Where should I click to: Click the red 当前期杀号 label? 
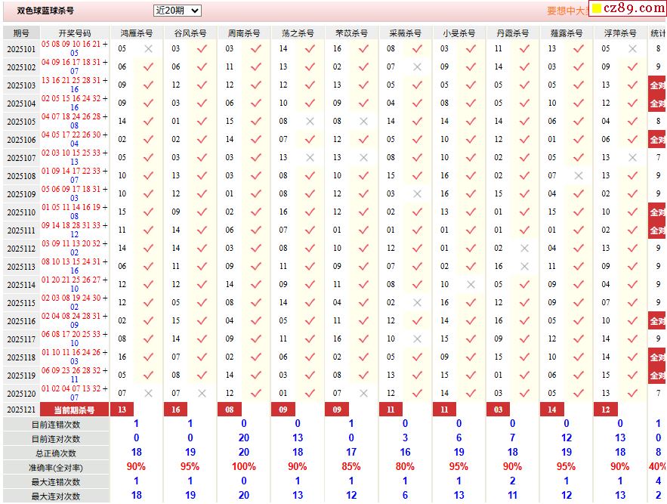coord(75,410)
